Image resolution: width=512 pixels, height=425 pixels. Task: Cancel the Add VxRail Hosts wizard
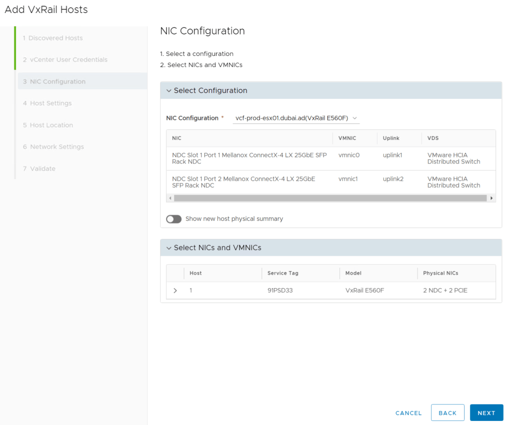click(408, 413)
